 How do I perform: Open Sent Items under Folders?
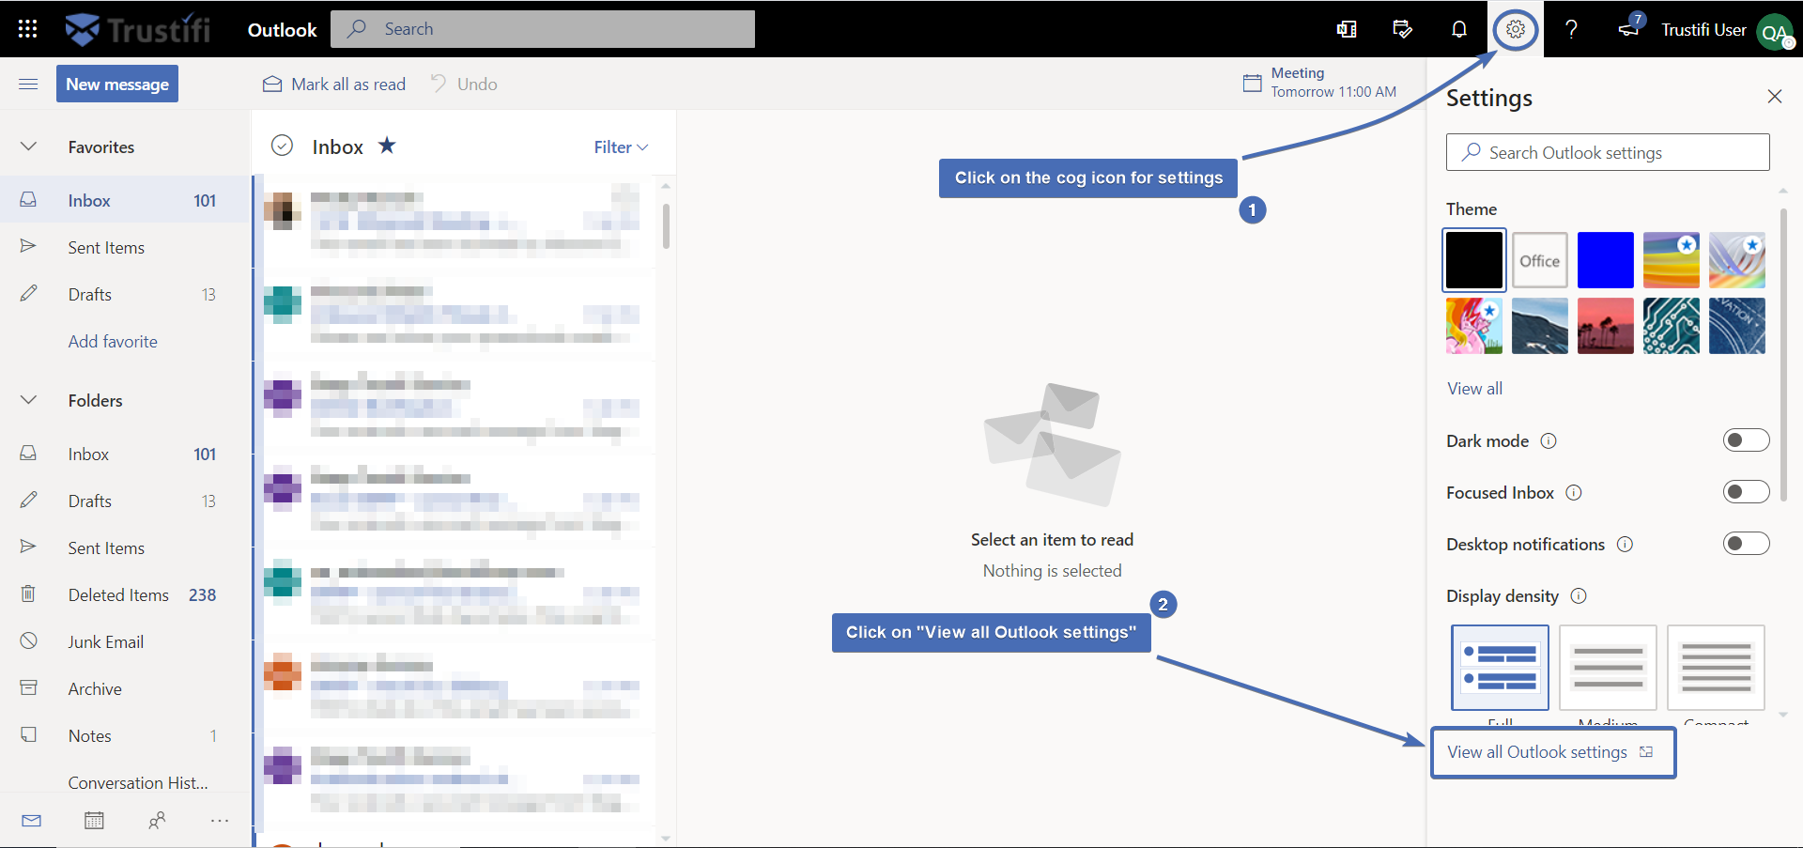pos(126,547)
